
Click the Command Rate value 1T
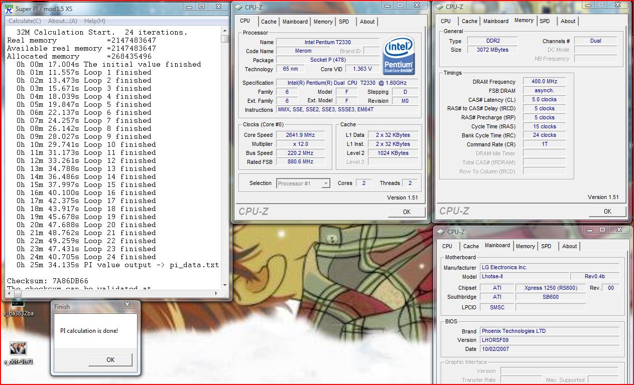[x=544, y=144]
